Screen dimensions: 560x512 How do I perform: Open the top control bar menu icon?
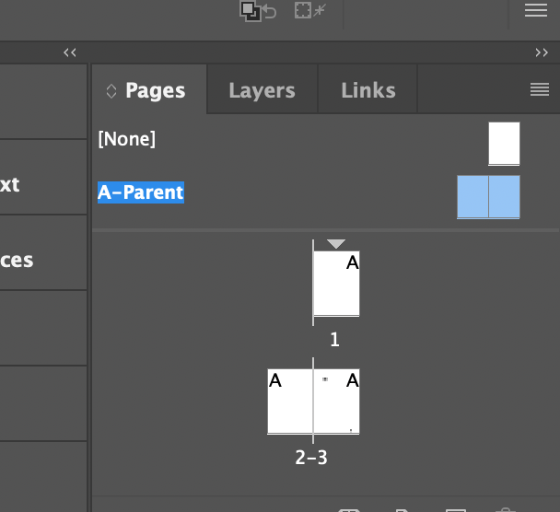536,10
